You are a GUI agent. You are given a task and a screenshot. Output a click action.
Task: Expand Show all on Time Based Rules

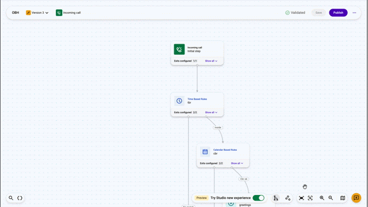pos(211,113)
